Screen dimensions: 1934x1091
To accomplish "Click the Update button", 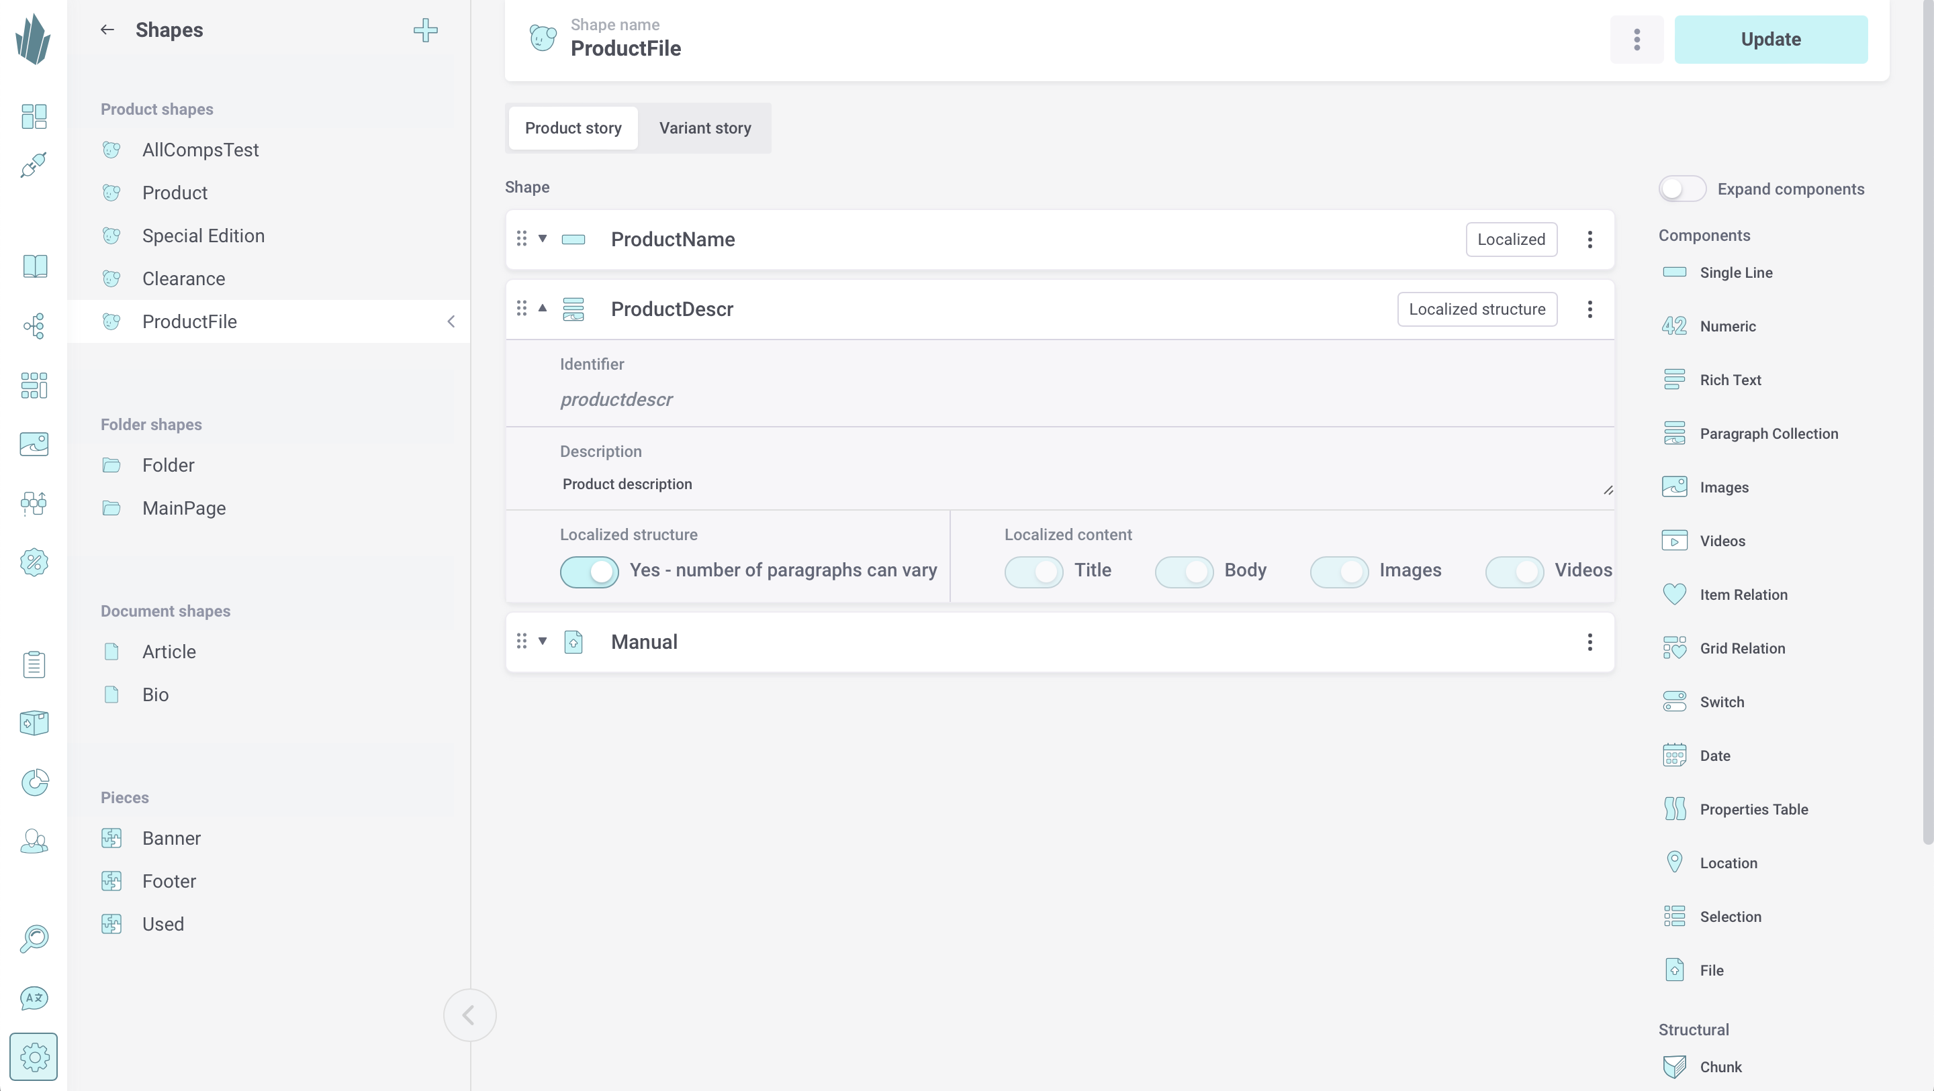I will pyautogui.click(x=1771, y=38).
